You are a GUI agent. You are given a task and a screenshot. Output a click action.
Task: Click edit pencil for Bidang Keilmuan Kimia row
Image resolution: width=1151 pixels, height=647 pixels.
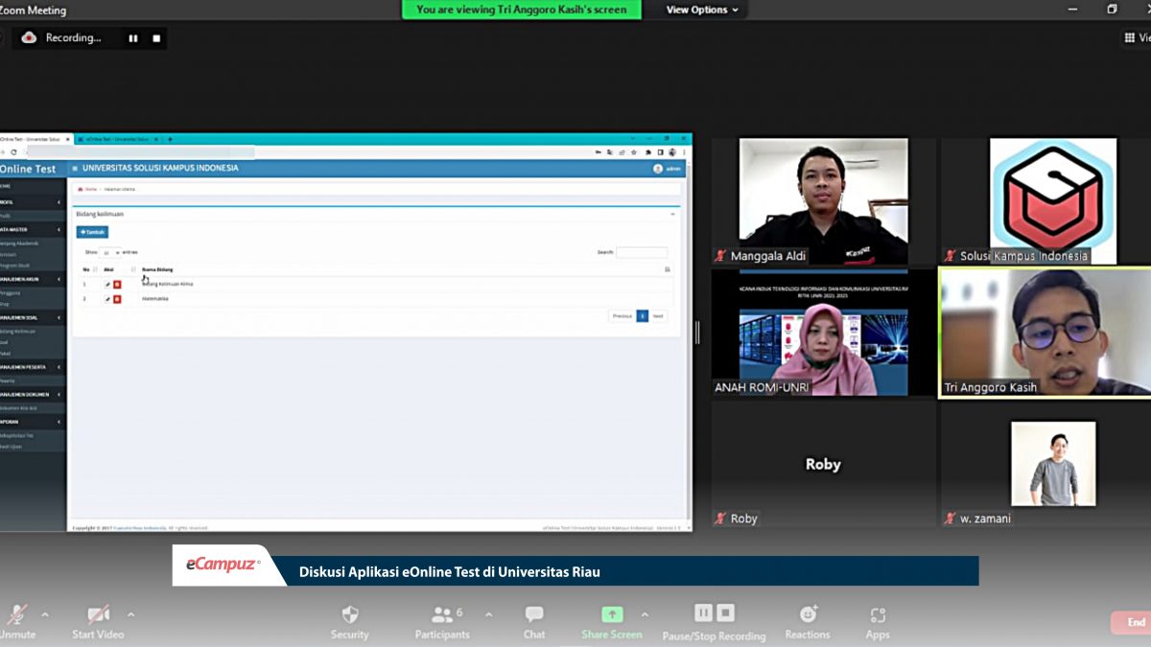107,285
